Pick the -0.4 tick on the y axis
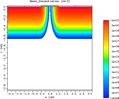The height and width of the screenshot is (99, 119). [5, 28]
